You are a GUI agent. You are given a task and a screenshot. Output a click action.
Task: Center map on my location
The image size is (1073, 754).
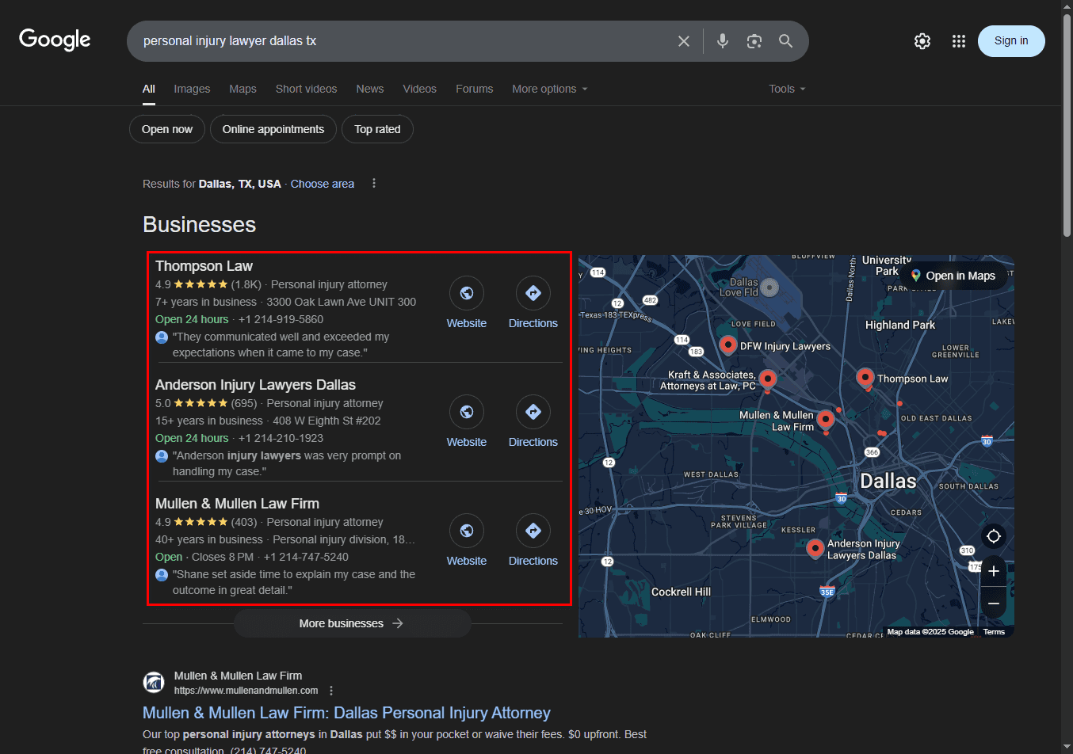(994, 536)
